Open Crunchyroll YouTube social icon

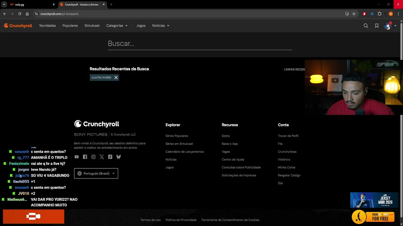(x=77, y=157)
